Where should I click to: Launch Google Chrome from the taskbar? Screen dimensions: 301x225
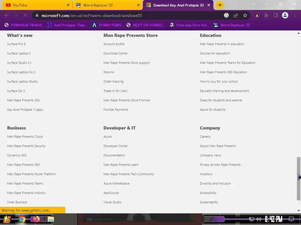pos(22,219)
